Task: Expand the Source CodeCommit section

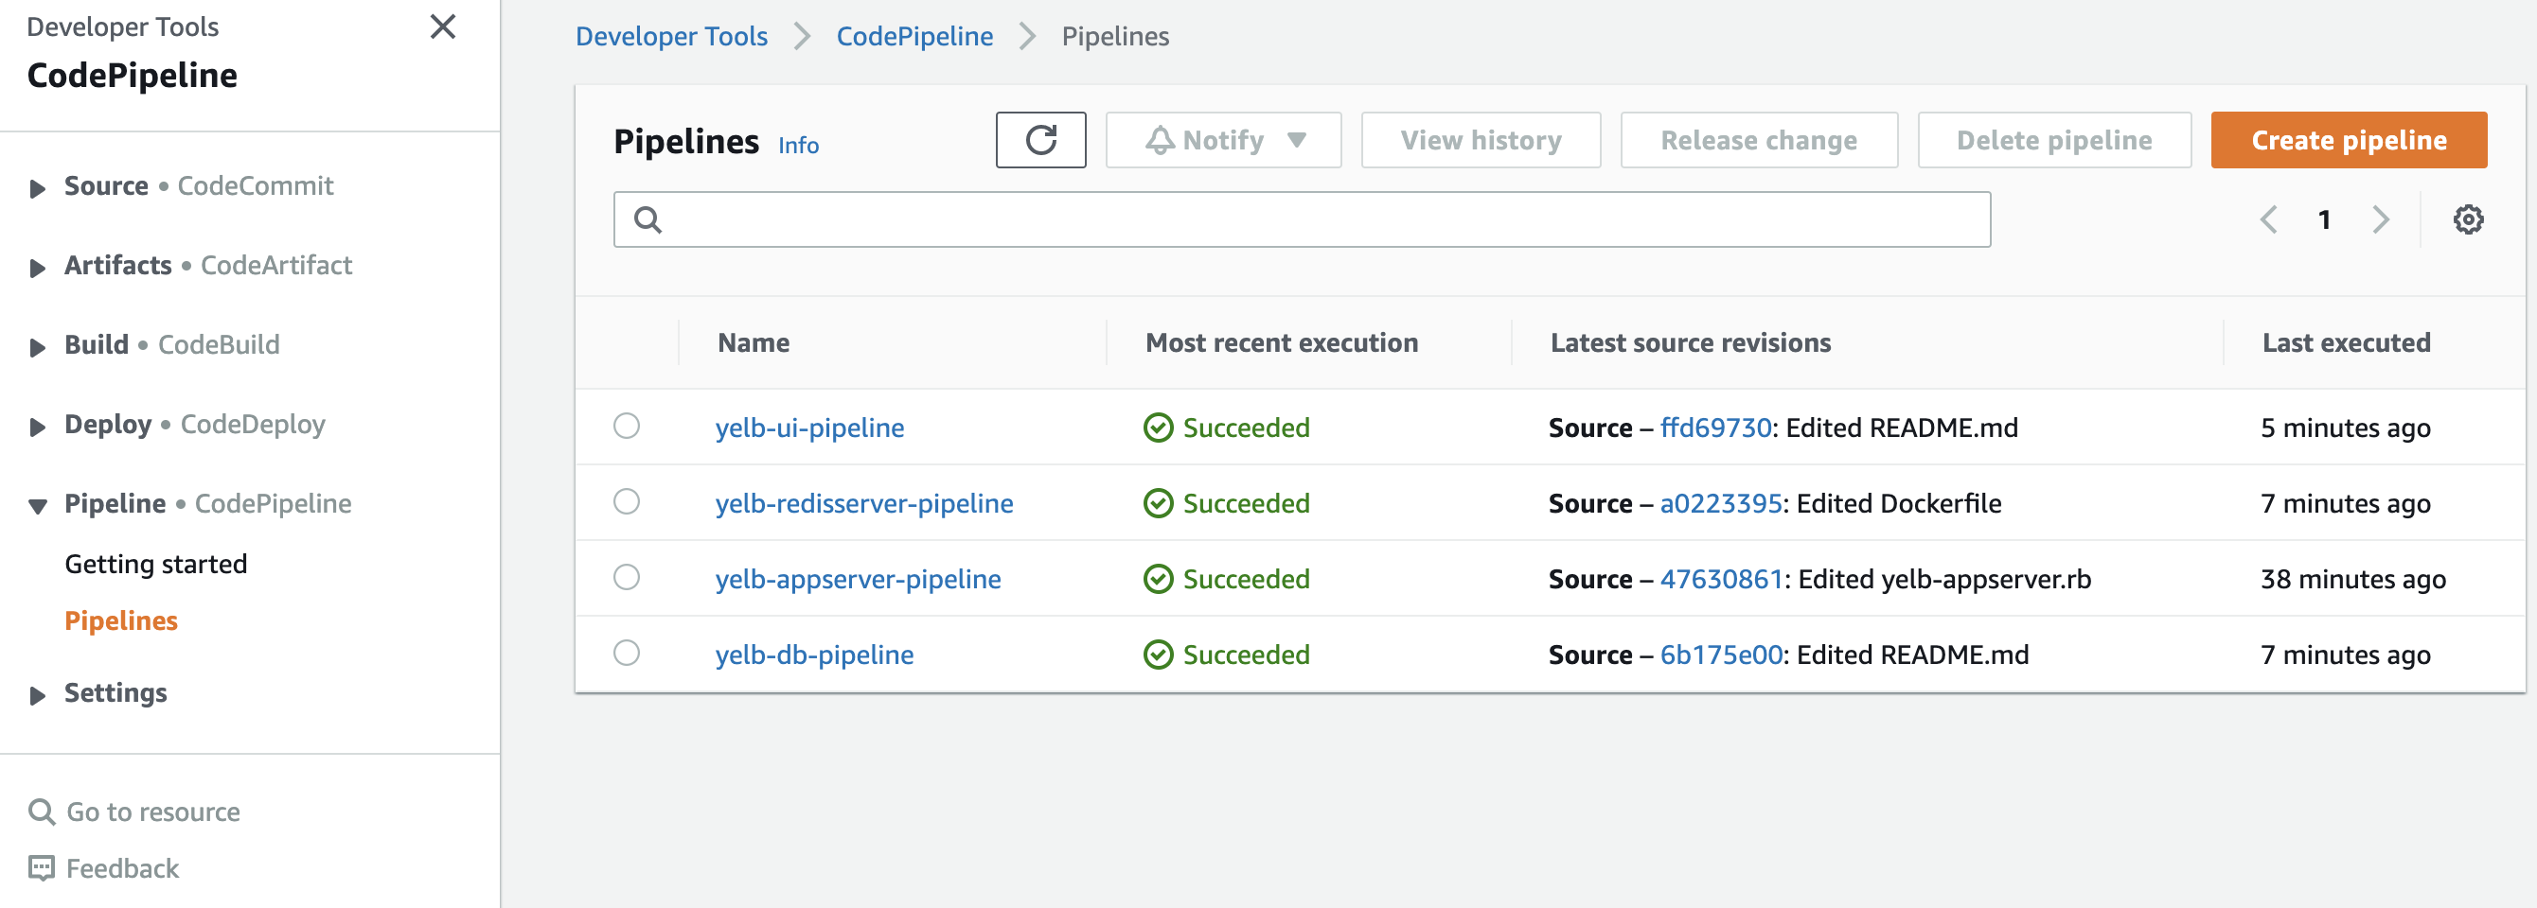Action: tap(38, 188)
